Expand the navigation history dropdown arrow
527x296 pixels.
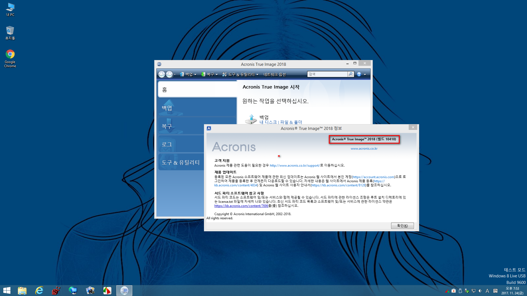(175, 75)
